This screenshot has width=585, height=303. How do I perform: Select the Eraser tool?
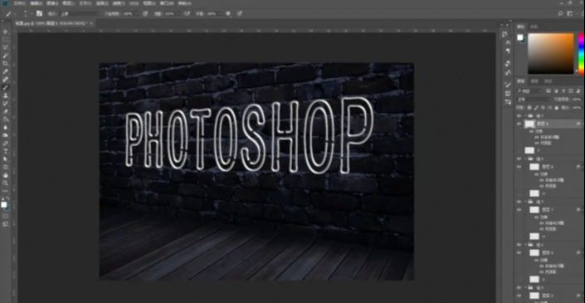tap(5, 111)
